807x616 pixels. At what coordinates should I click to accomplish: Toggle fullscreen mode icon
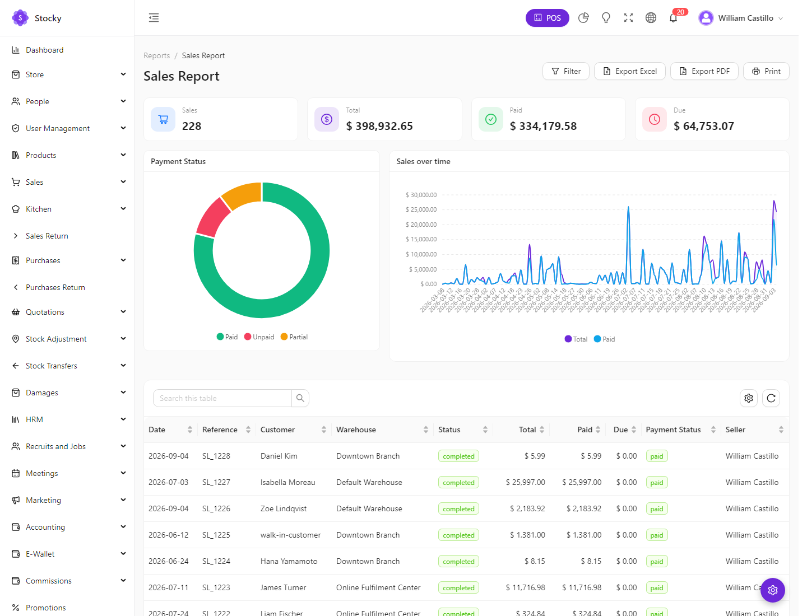(628, 18)
